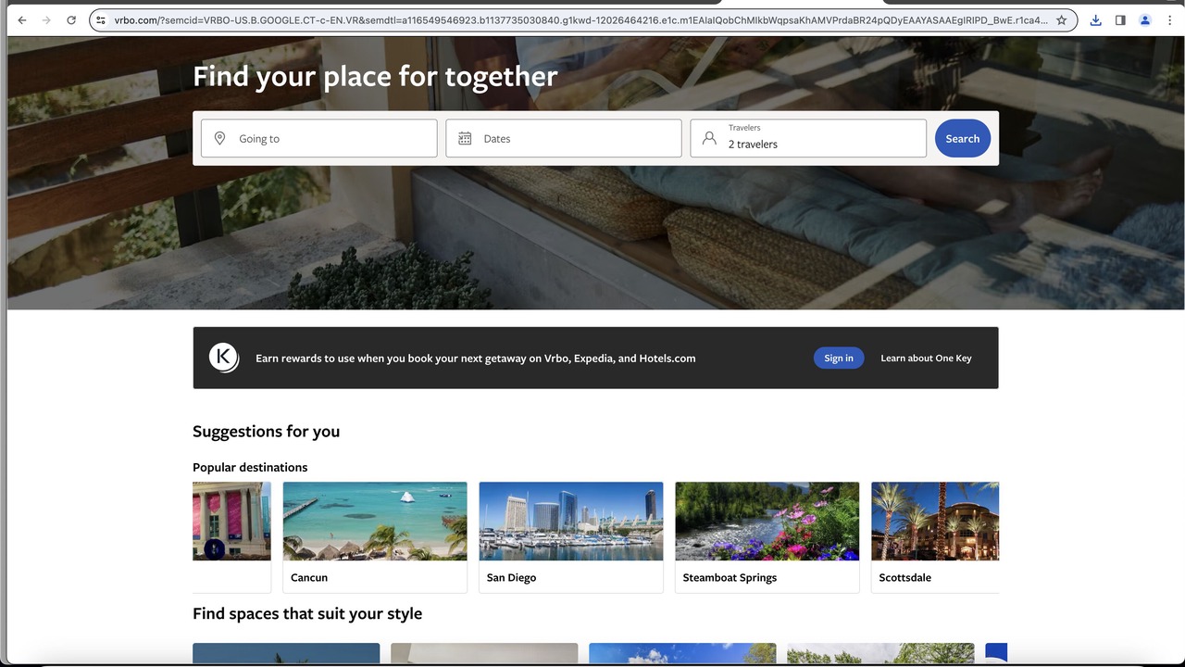Reload the page with refresh icon
The image size is (1185, 667).
coord(71,20)
